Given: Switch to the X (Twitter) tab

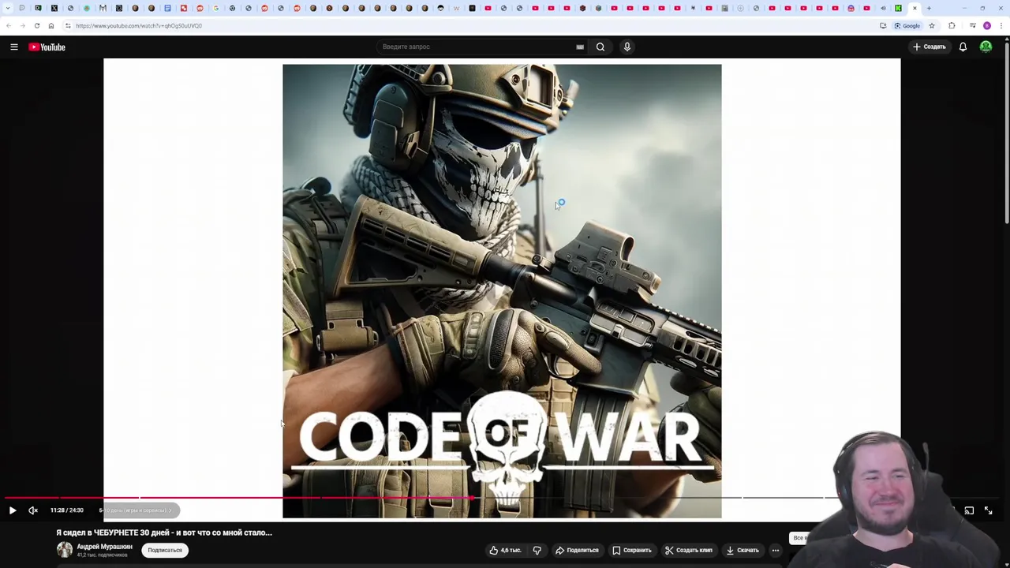Looking at the screenshot, I should click(x=54, y=8).
